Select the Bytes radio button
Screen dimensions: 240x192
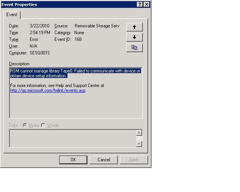25,125
